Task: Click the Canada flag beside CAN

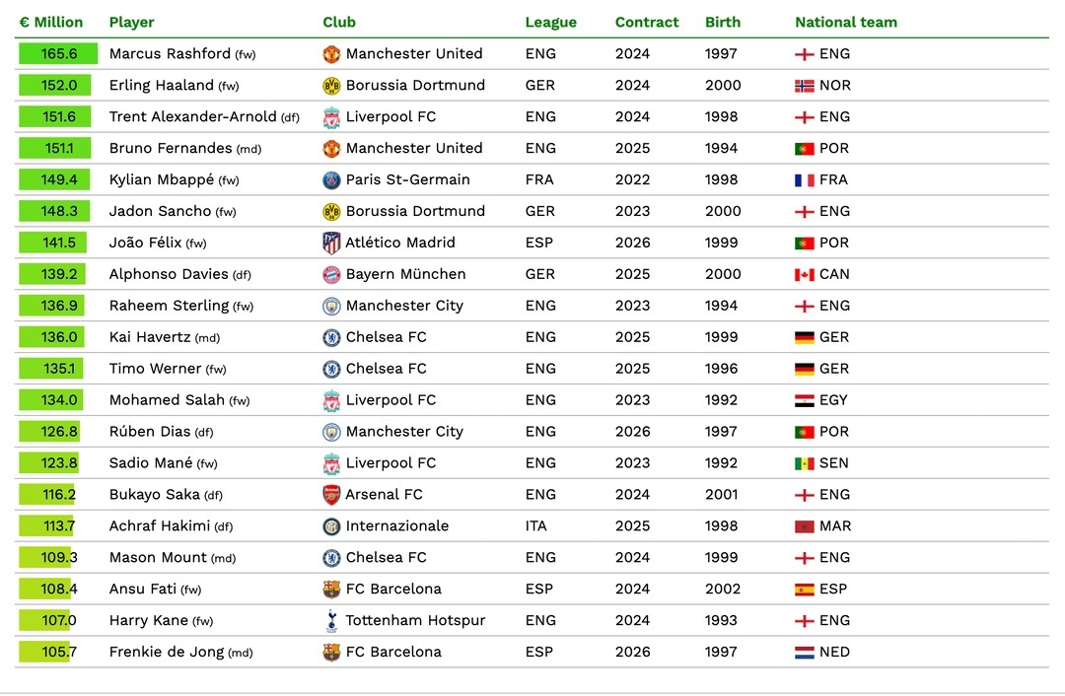Action: coord(805,275)
